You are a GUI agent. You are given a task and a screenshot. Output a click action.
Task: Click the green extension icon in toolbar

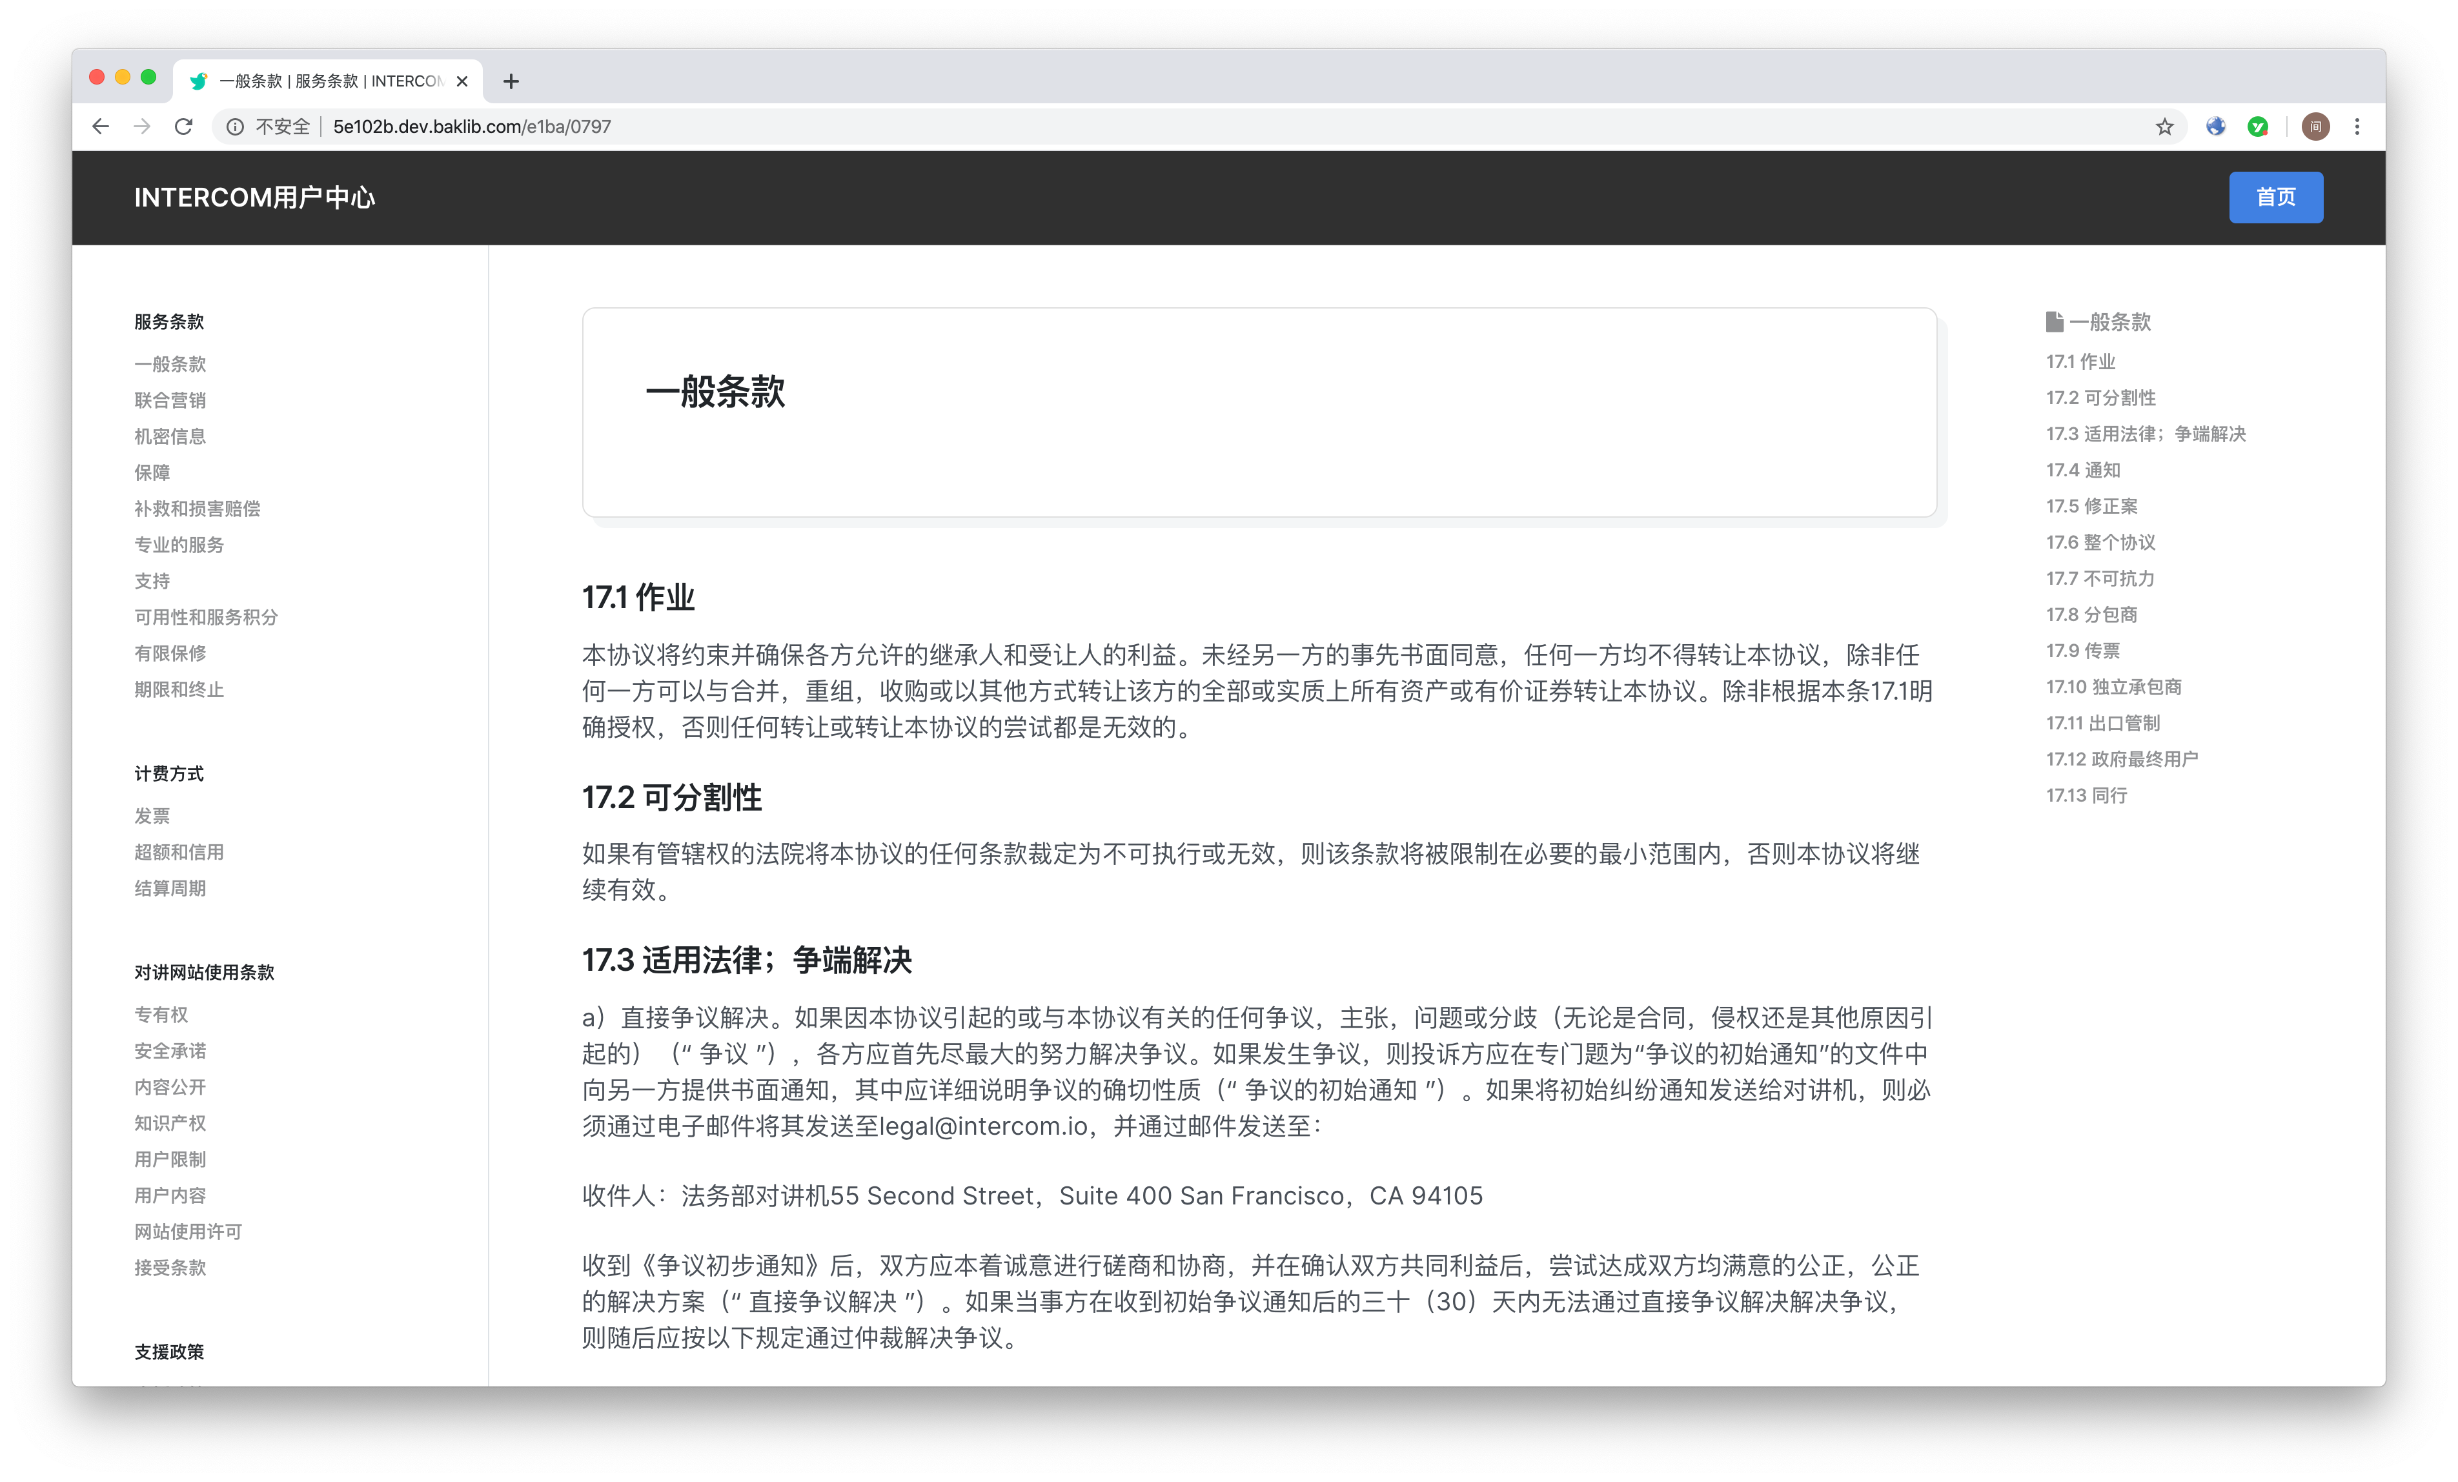(2257, 127)
